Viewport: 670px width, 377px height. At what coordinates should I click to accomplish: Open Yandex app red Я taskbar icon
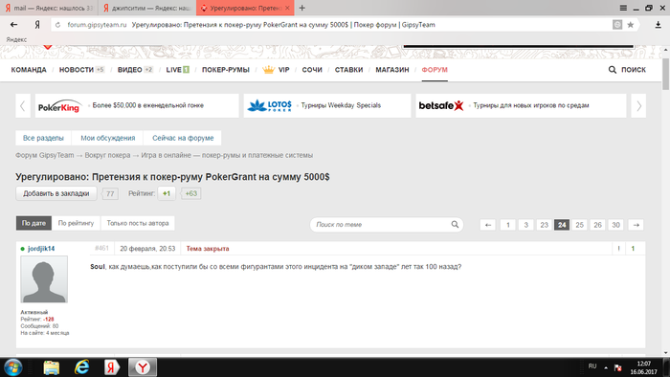click(112, 367)
